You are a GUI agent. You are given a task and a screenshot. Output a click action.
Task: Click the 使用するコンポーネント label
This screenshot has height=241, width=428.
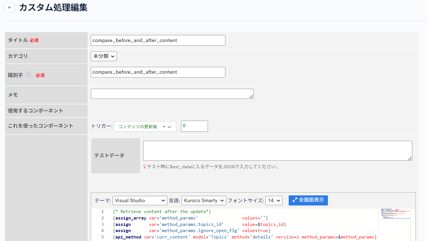click(x=35, y=111)
